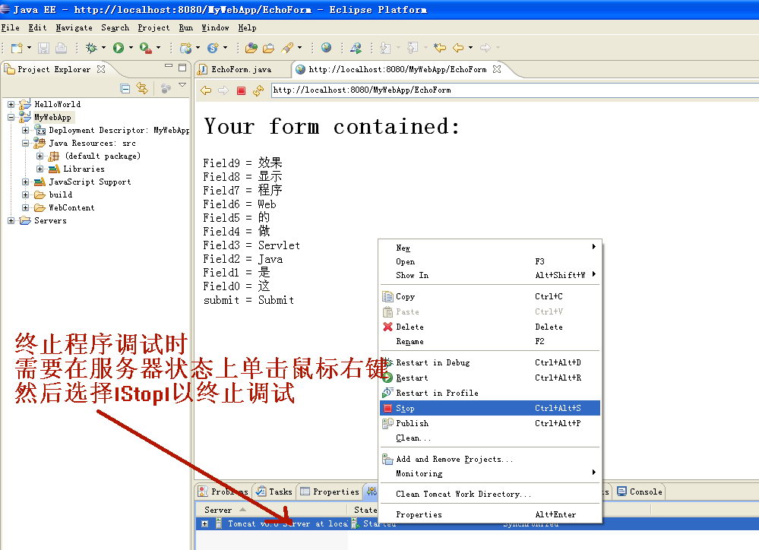Refresh the page in the internal browser
Image resolution: width=759 pixels, height=550 pixels.
258,90
